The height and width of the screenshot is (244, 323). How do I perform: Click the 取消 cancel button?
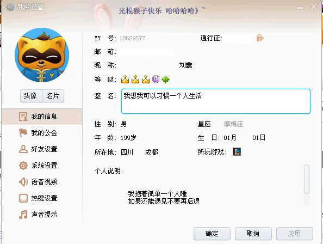point(253,234)
